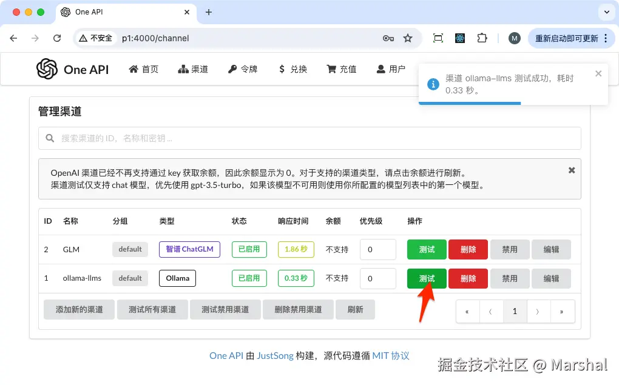
Task: Dismiss the ollama-llms test success notification
Action: [598, 73]
